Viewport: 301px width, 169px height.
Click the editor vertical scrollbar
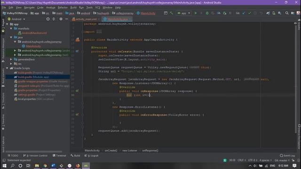(295, 78)
